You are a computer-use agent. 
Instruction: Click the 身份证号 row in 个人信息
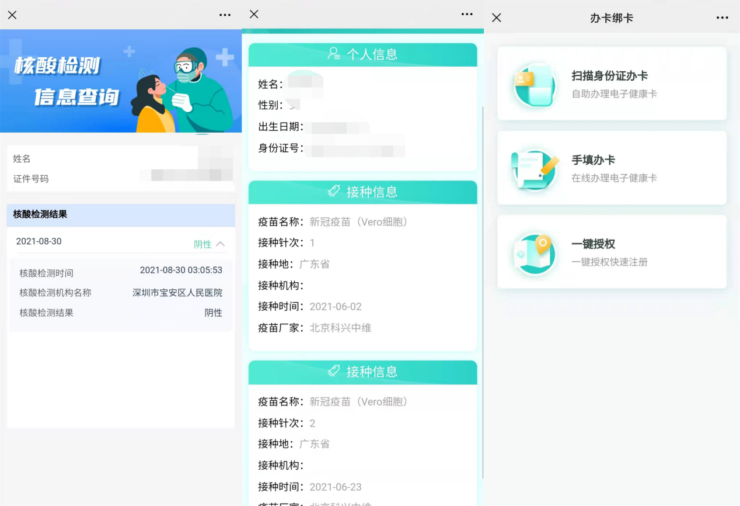coord(363,148)
